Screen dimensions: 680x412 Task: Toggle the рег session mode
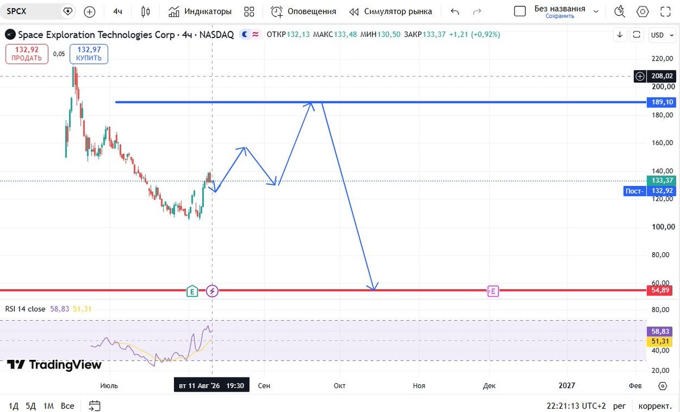[x=620, y=406]
